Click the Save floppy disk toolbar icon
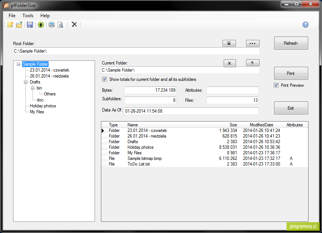The image size is (322, 233). [30, 25]
